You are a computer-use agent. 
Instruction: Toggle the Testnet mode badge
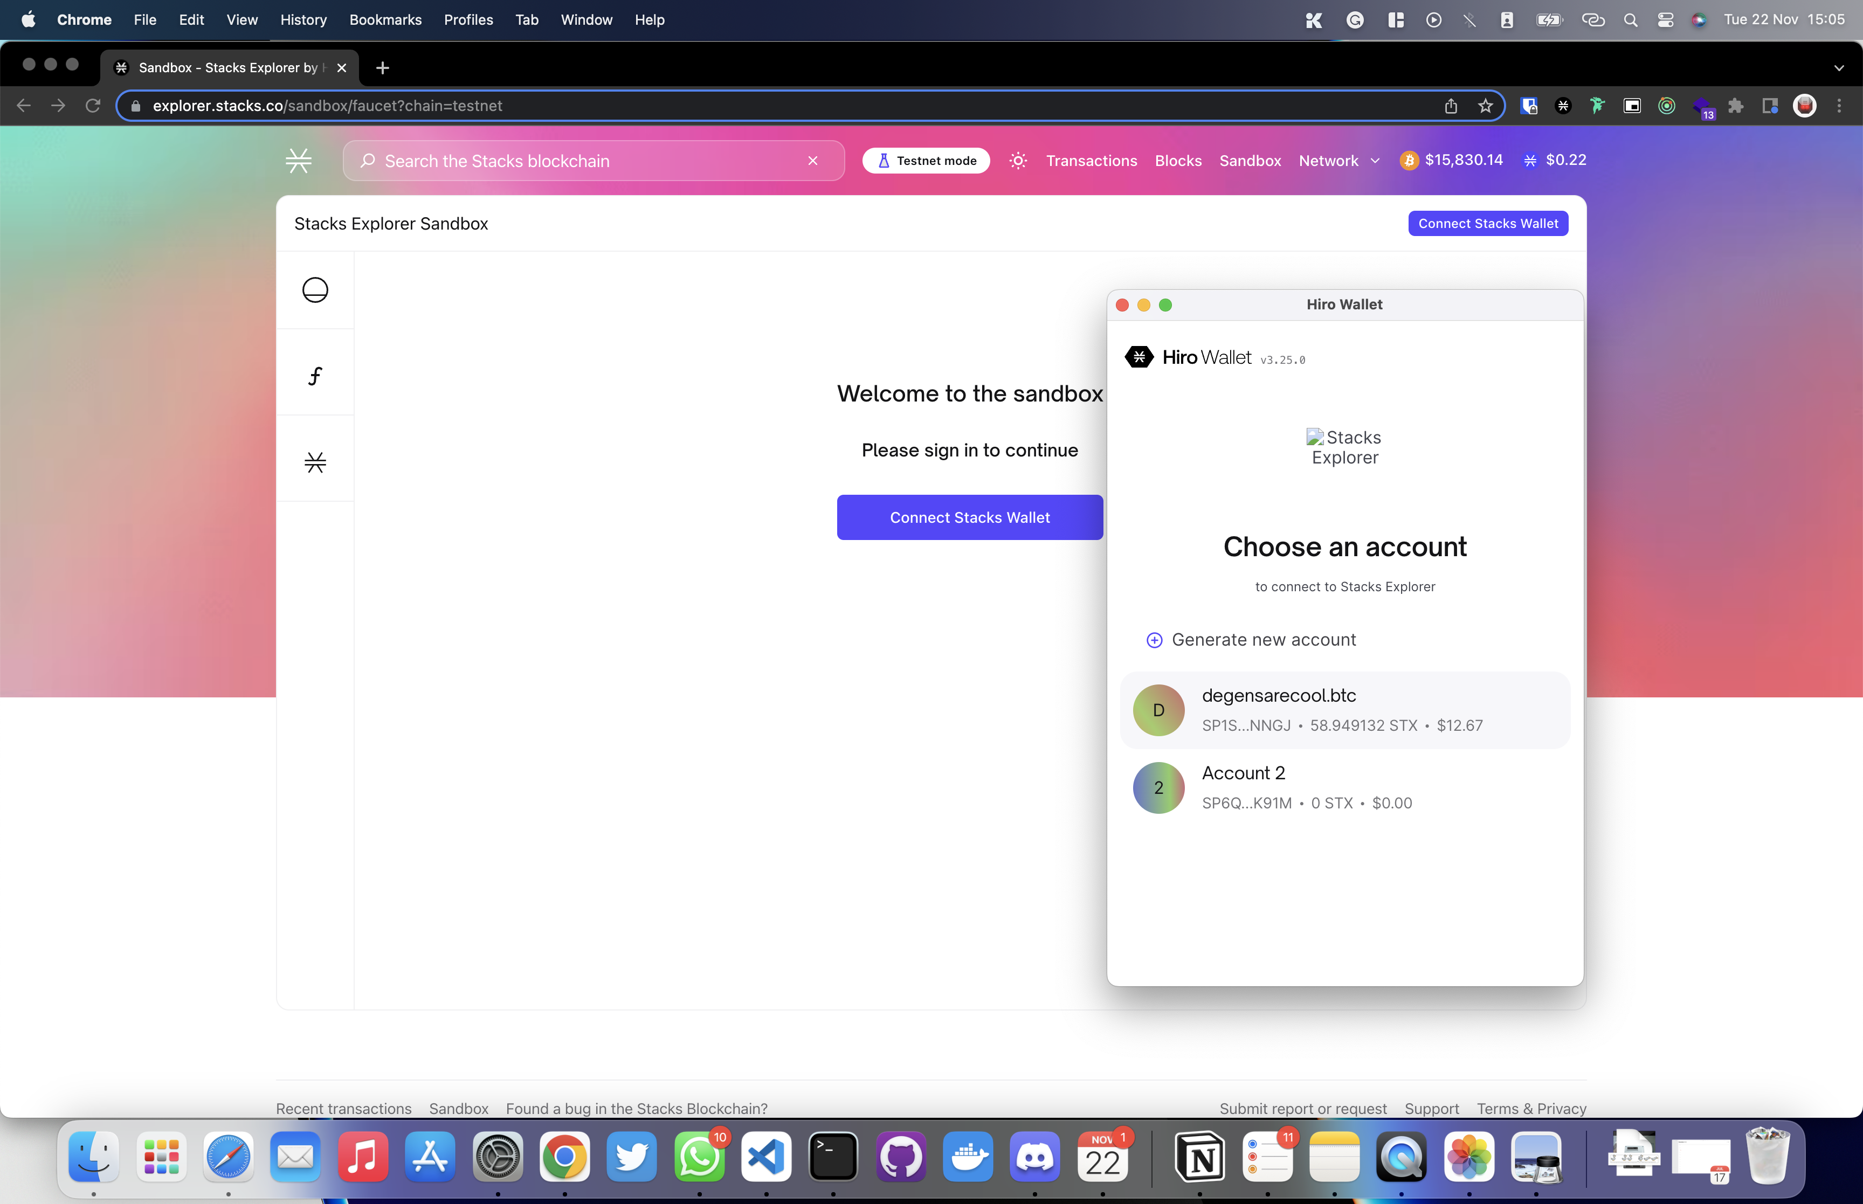[927, 160]
